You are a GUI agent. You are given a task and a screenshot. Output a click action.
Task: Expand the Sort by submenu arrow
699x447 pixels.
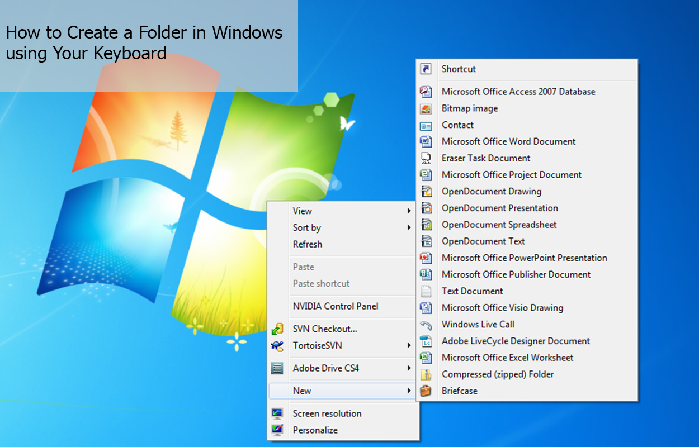[x=409, y=228]
